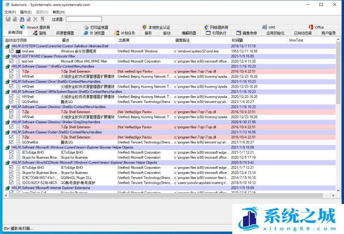344x234 pixels.
Task: Sort by the 时间戳 column header
Action: point(258,40)
